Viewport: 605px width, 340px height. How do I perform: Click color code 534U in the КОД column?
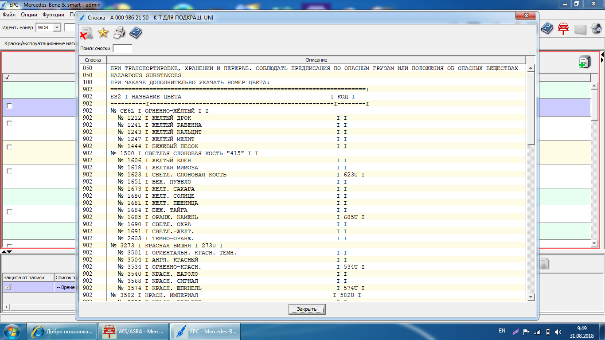(351, 267)
